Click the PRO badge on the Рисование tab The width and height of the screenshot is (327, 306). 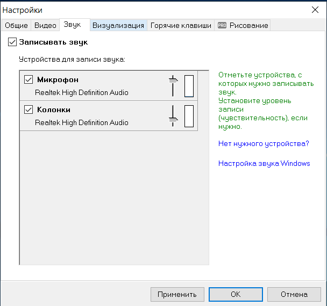(x=222, y=25)
